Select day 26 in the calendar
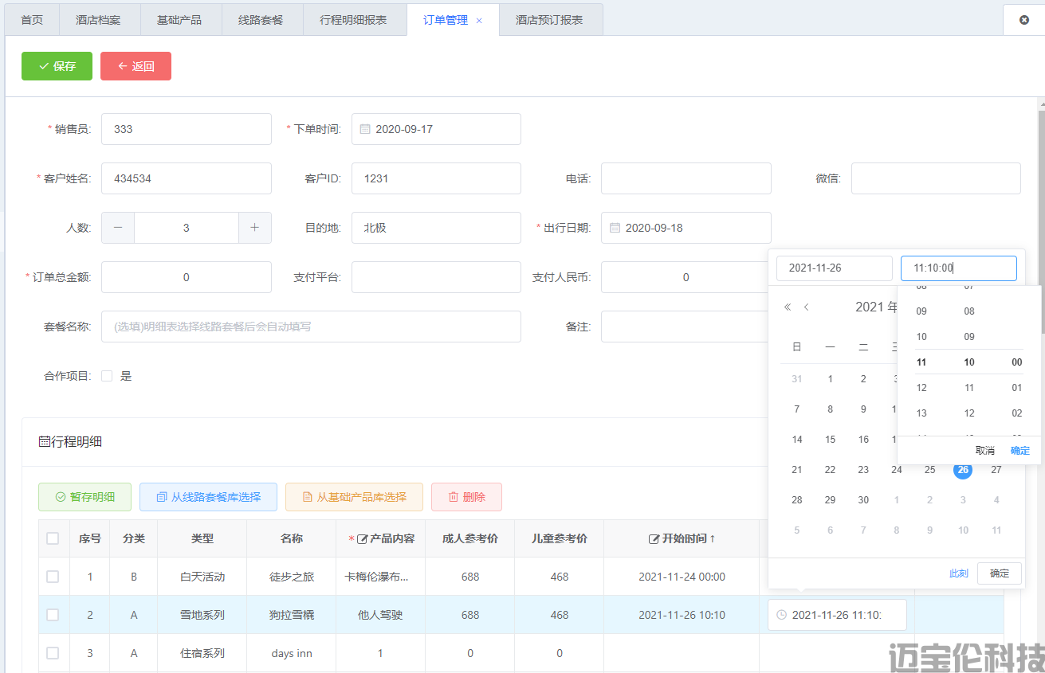This screenshot has width=1045, height=673. tap(963, 470)
